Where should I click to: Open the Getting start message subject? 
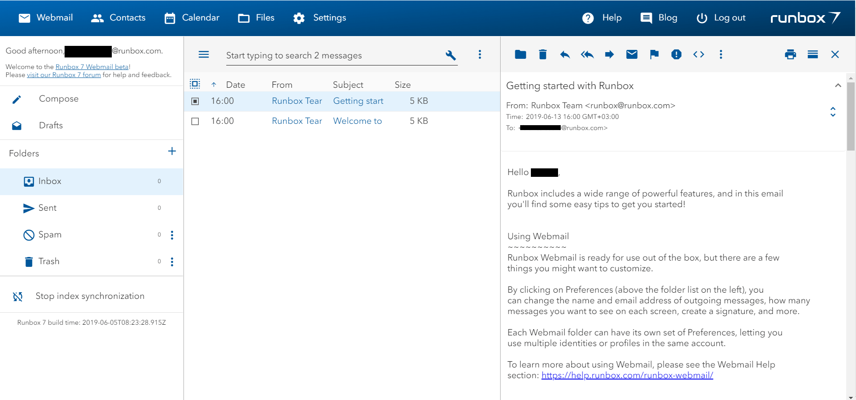point(358,101)
